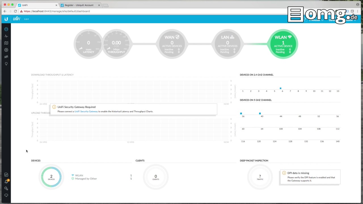Open the Live Chat support bubble
The height and width of the screenshot is (204, 363).
6,195
